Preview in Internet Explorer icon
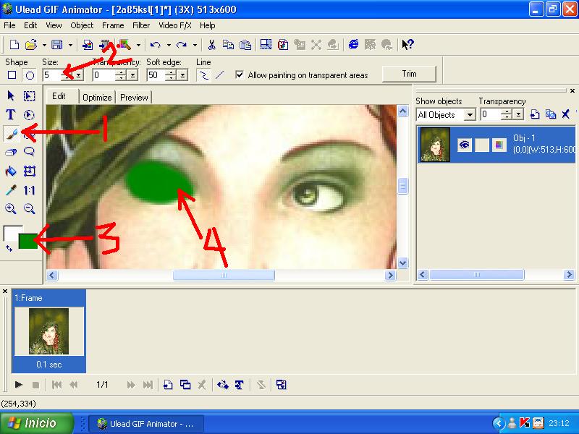The width and height of the screenshot is (579, 434). [x=353, y=45]
